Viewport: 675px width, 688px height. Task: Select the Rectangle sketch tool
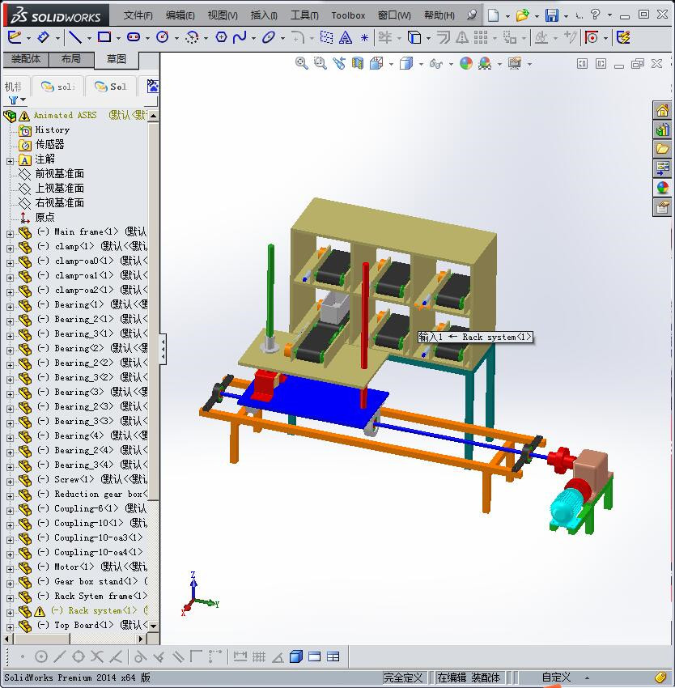coord(104,37)
